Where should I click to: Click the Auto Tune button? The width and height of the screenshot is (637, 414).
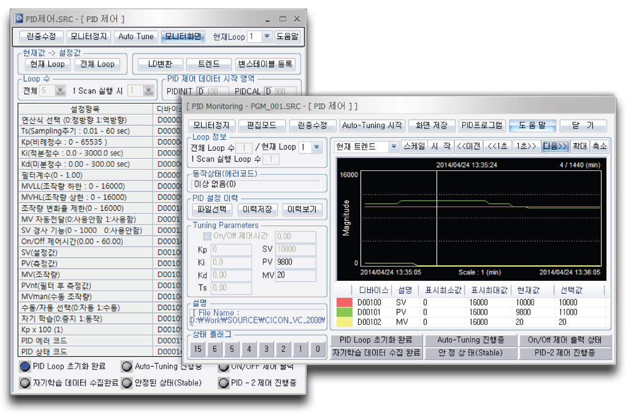136,37
